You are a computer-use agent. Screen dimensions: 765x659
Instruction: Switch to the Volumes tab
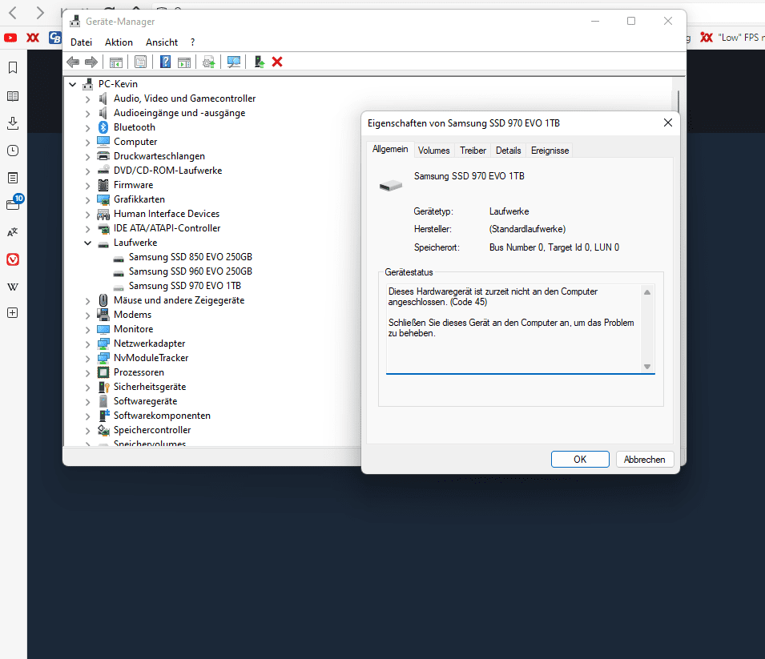pos(433,151)
